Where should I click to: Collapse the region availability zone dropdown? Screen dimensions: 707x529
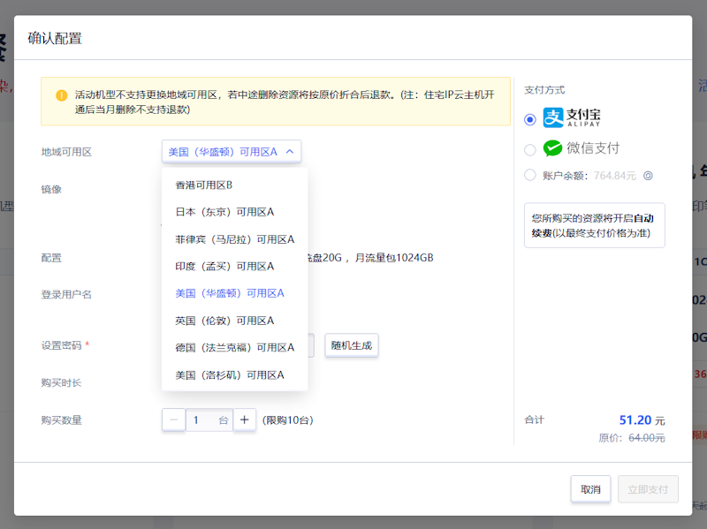[x=291, y=151]
